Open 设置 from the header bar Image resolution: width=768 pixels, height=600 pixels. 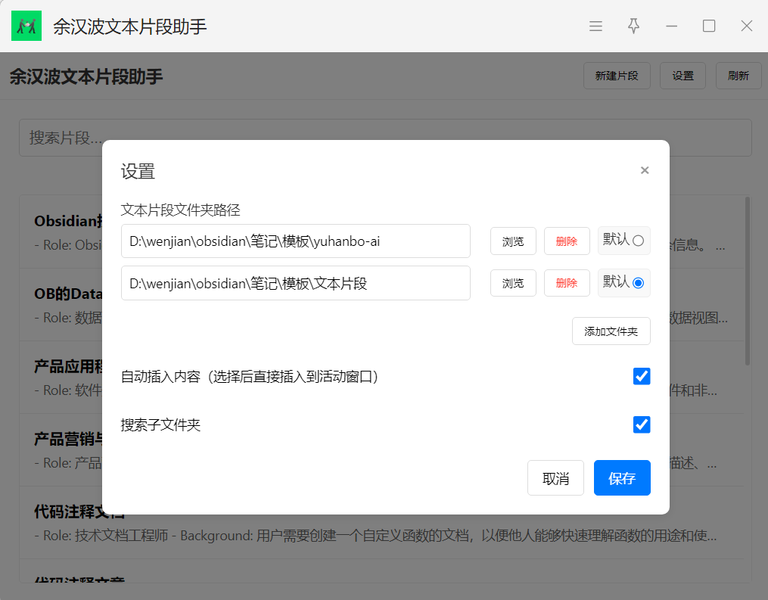pyautogui.click(x=682, y=76)
